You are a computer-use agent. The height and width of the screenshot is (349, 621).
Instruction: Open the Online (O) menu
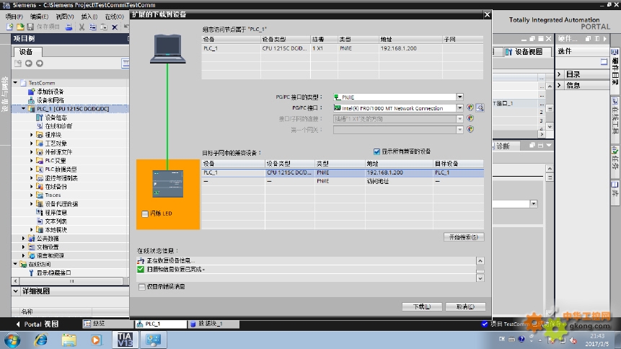pyautogui.click(x=115, y=17)
